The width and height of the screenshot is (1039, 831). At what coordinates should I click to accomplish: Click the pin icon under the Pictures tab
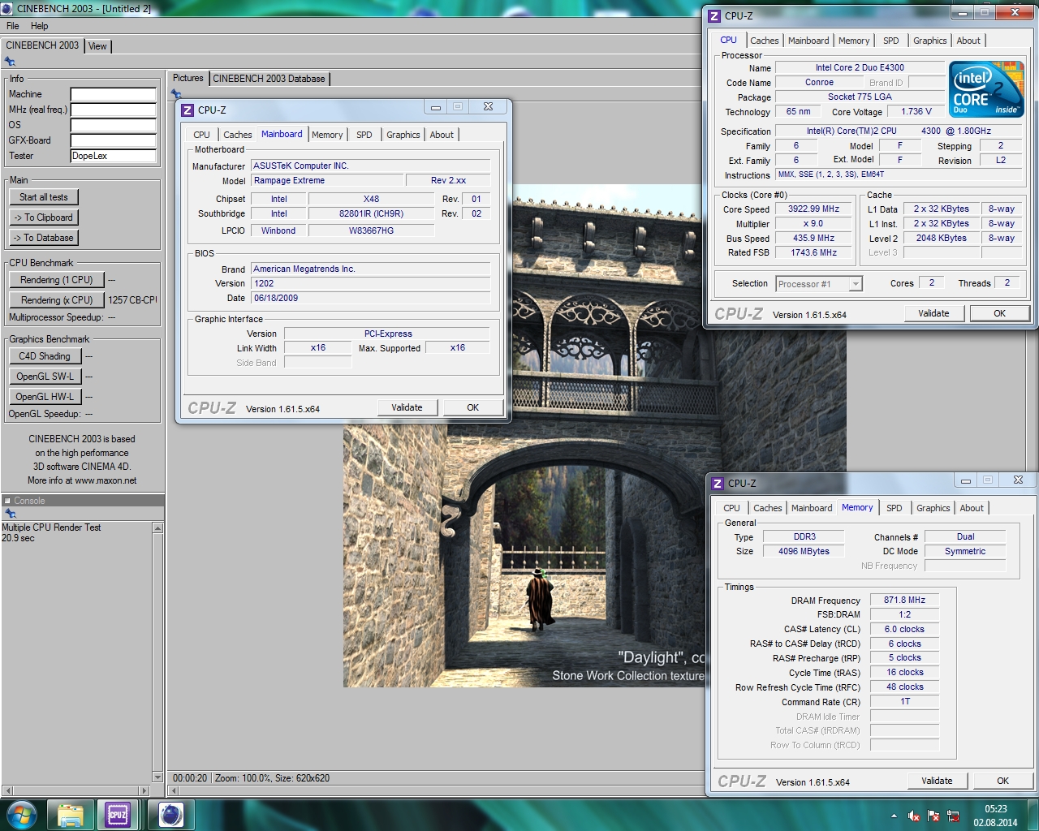[176, 94]
